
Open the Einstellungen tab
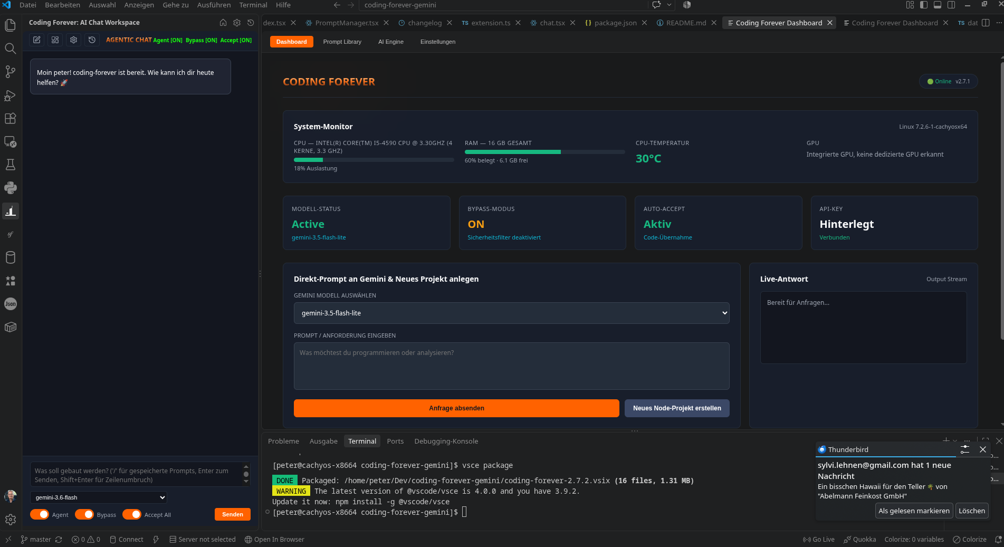pos(438,42)
